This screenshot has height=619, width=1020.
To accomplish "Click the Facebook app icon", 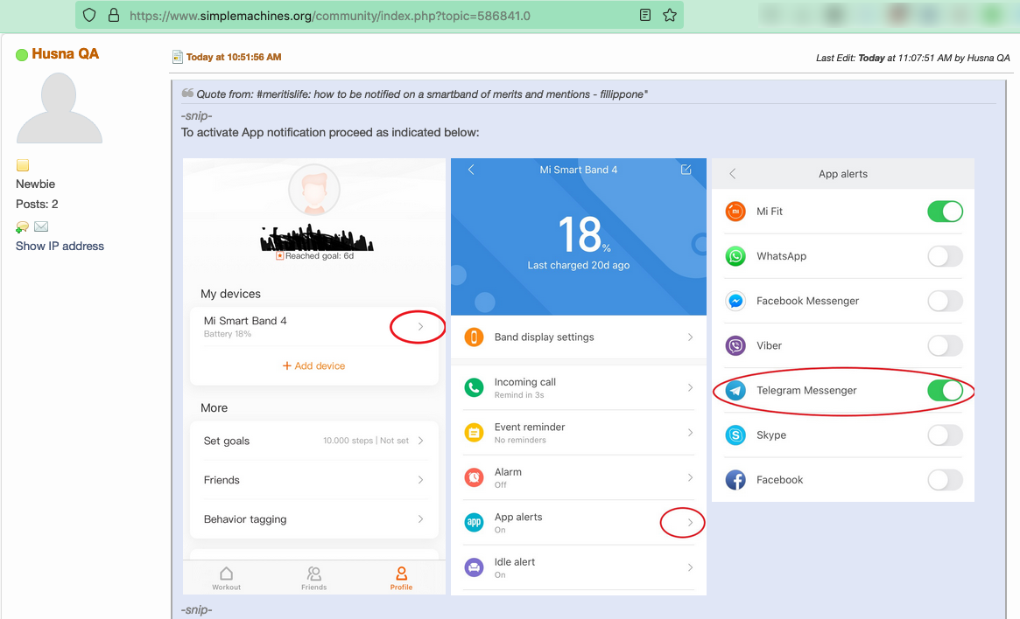I will (x=735, y=480).
